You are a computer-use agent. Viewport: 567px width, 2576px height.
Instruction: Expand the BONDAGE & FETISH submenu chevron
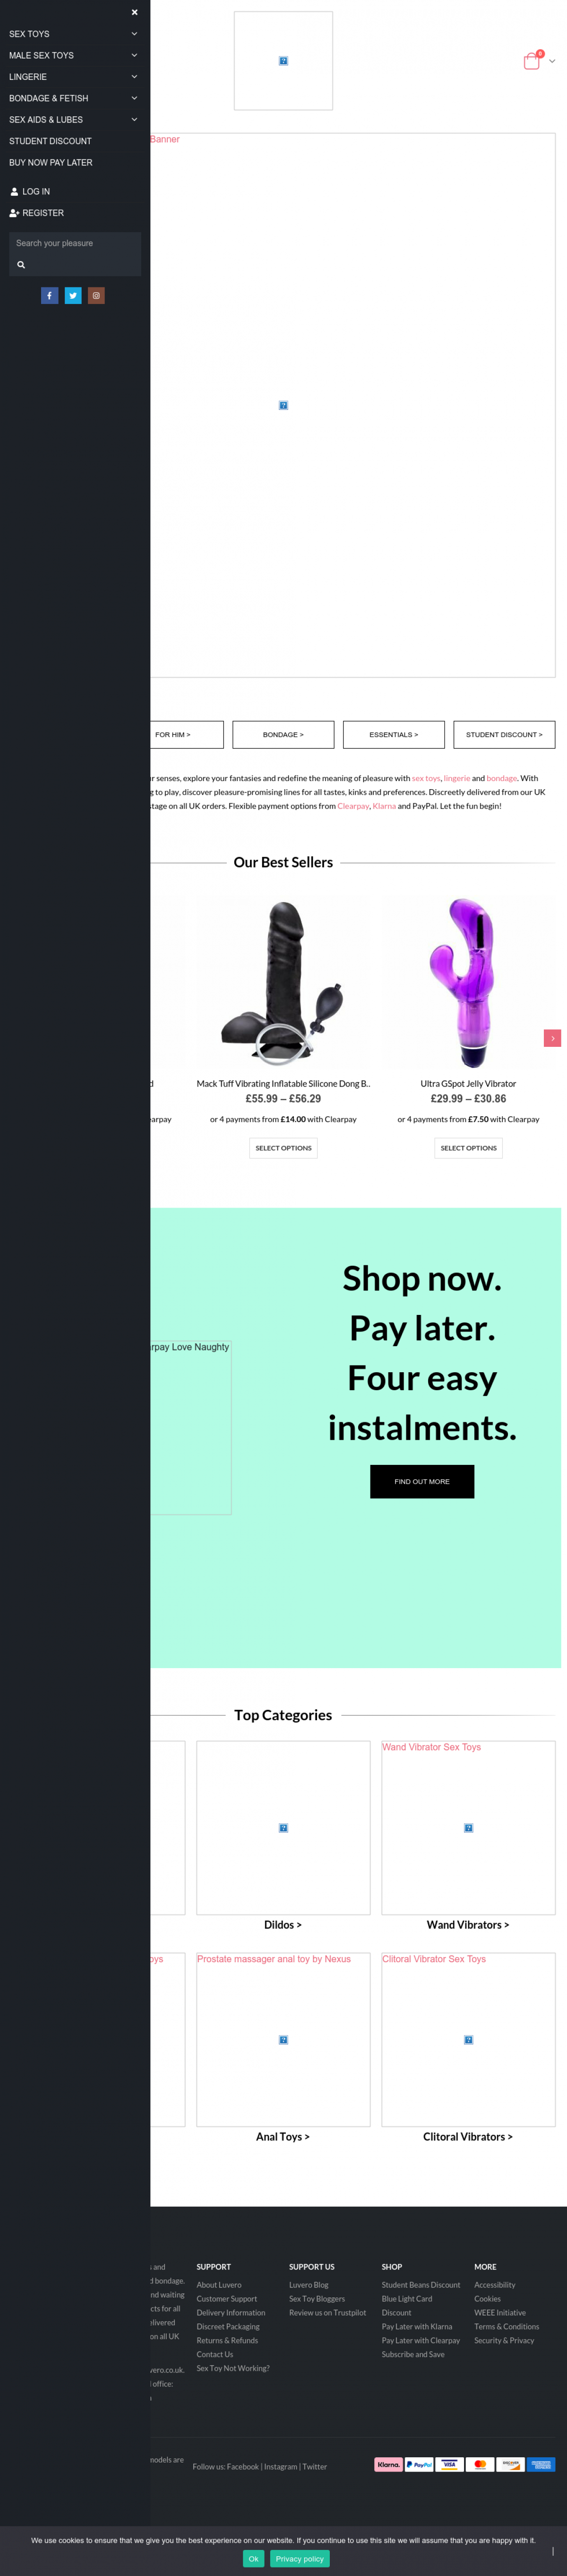(134, 98)
